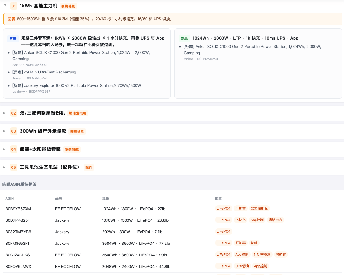This screenshot has width=344, height=275.
Task: Click spec 292Wh · 300W · LiFePO4 · 7.1lb
Action: [132, 232]
